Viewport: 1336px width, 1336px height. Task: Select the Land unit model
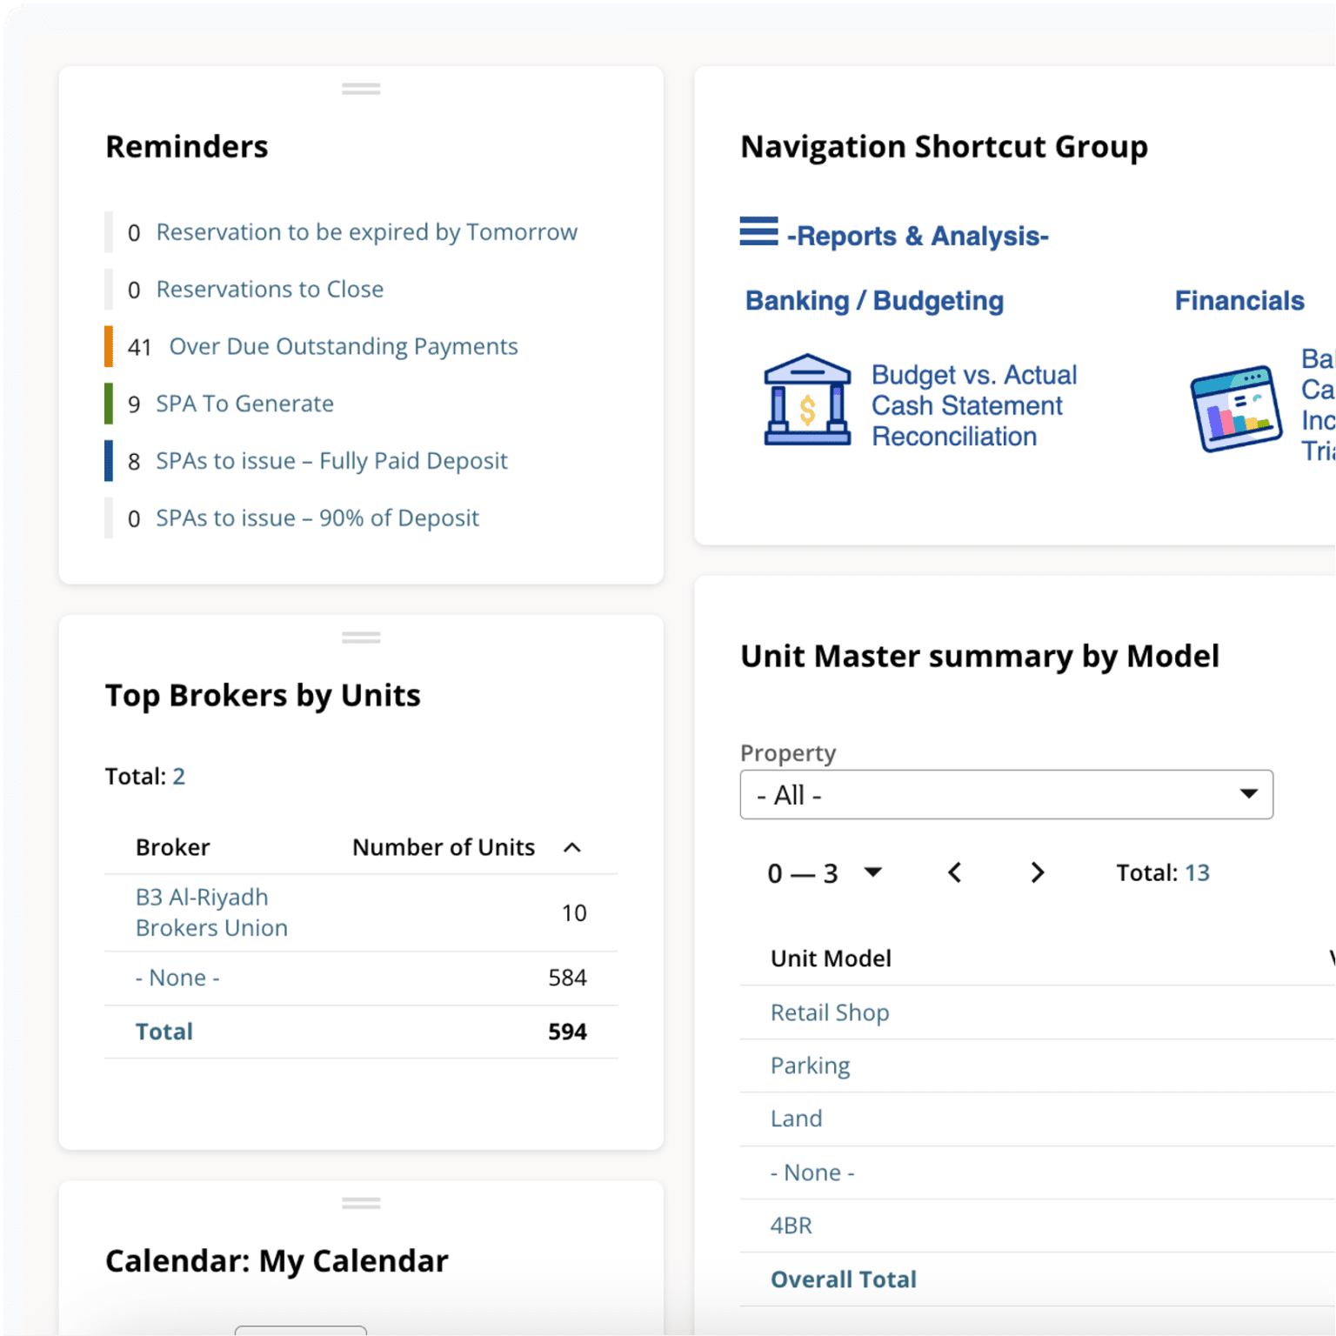[796, 1119]
